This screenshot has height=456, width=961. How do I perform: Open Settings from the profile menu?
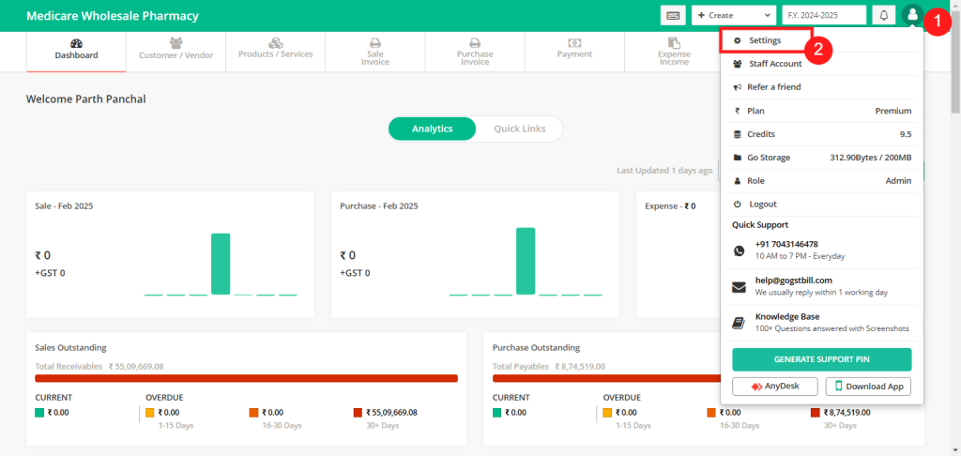[764, 40]
